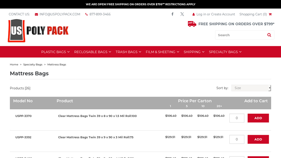
Task: Open the Film & Sheeting menu
Action: point(162,52)
